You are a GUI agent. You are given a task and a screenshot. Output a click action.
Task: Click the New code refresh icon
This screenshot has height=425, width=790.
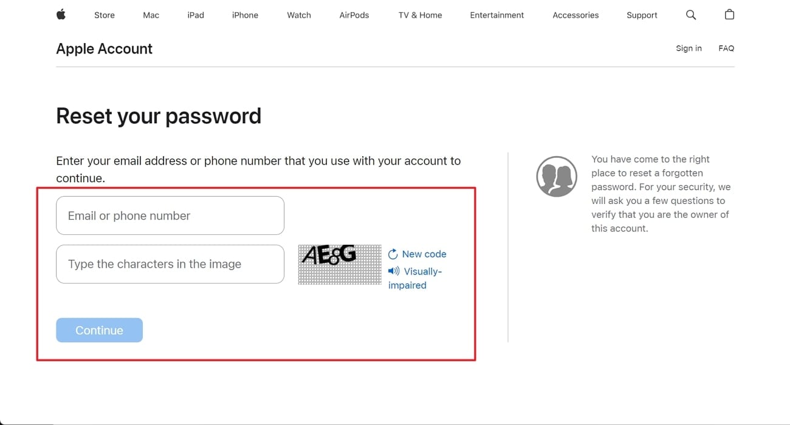click(x=393, y=254)
